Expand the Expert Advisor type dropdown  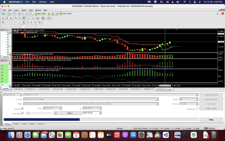[x=21, y=95]
